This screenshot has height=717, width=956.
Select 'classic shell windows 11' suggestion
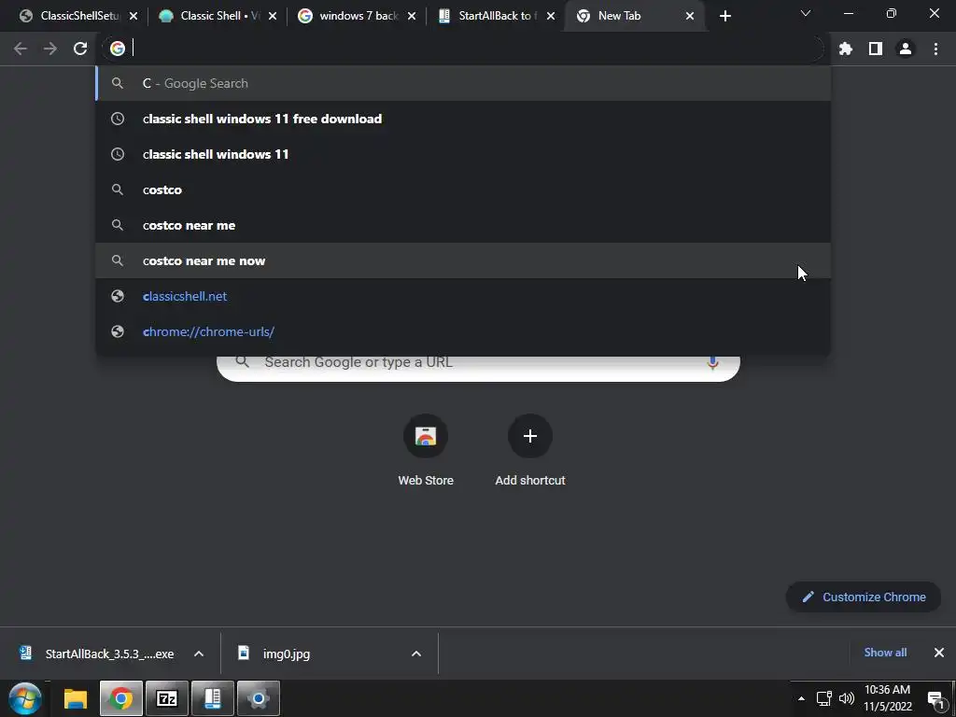pyautogui.click(x=463, y=154)
